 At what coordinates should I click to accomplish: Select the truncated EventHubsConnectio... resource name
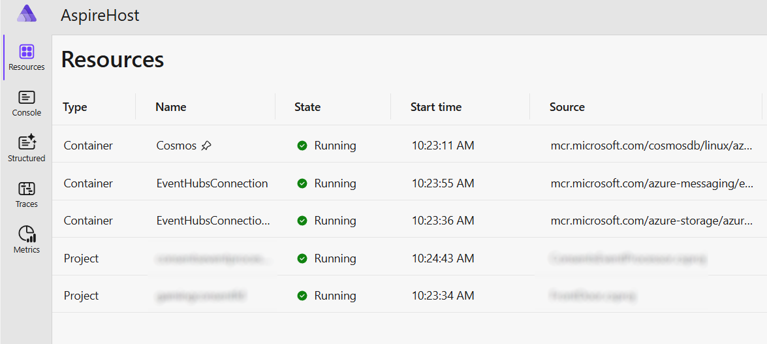tap(213, 221)
